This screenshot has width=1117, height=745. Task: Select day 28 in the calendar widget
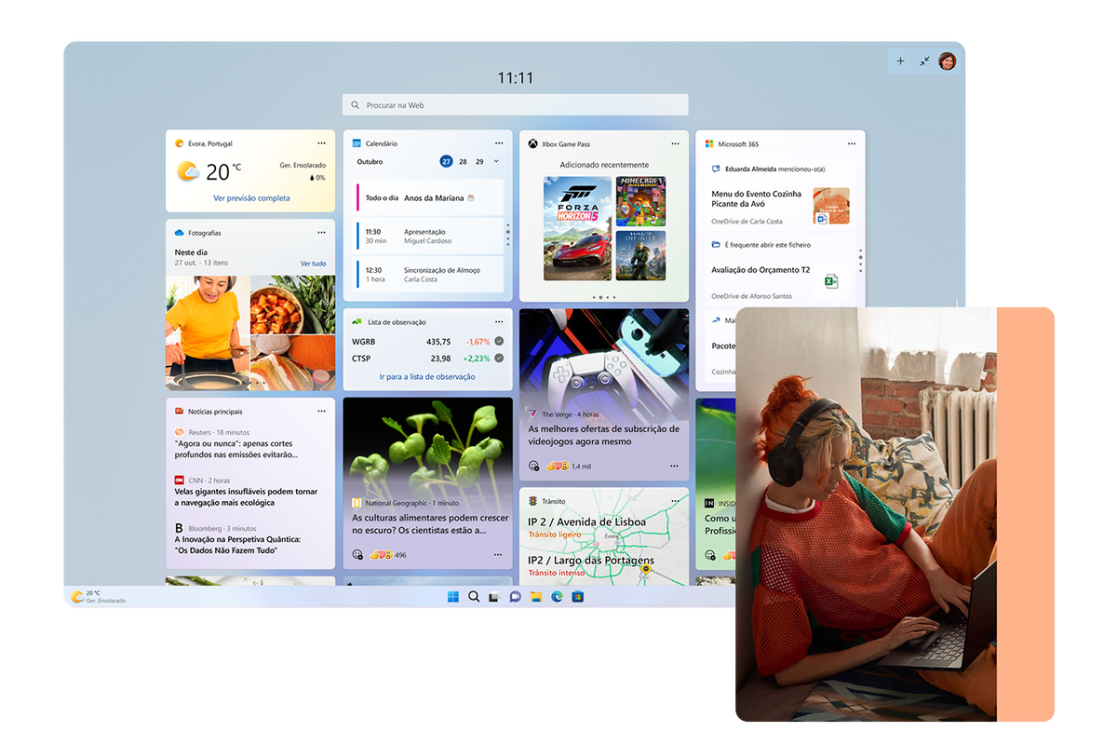pyautogui.click(x=464, y=162)
